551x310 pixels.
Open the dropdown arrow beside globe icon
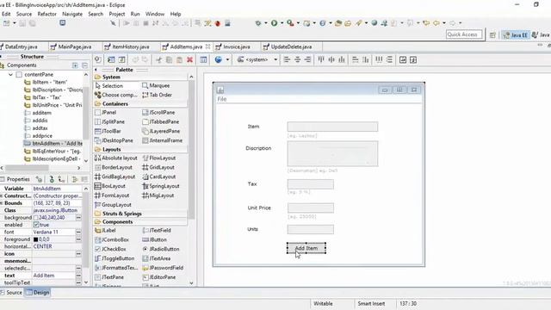click(227, 59)
